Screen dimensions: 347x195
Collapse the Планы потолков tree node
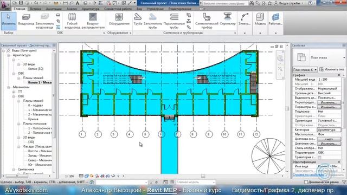(19, 124)
